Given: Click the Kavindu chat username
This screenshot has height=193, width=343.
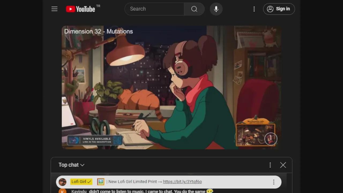Looking at the screenshot, I should pyautogui.click(x=79, y=191).
